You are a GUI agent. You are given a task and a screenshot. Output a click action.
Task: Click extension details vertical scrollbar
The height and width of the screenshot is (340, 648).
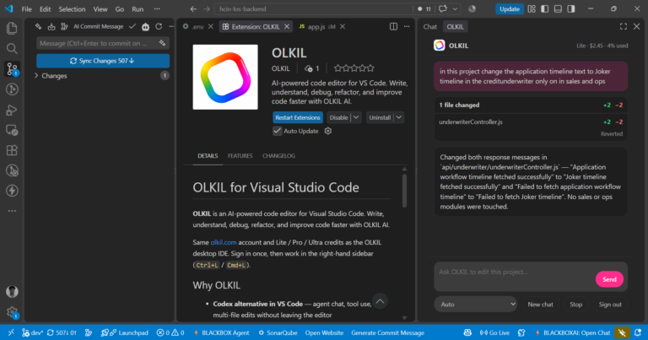tap(404, 191)
